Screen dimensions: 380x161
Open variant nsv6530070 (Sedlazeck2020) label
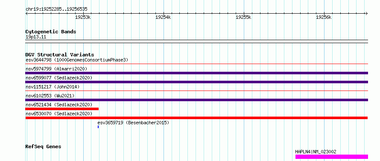coord(59,114)
